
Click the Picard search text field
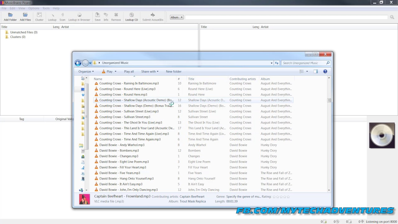pos(286,17)
